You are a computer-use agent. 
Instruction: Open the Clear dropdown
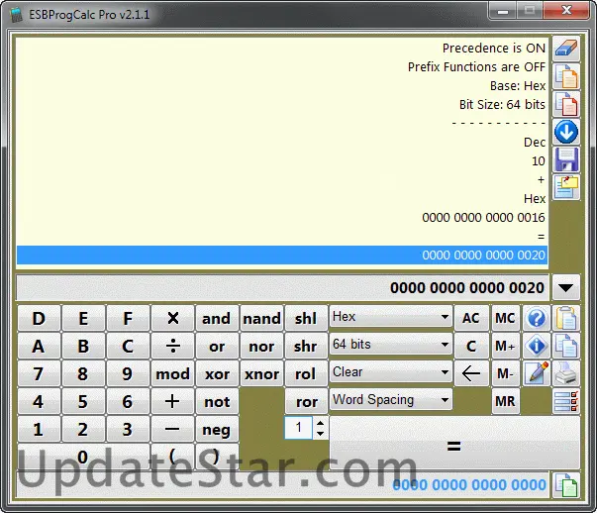(391, 372)
